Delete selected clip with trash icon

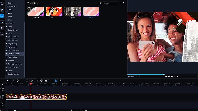coord(18,81)
